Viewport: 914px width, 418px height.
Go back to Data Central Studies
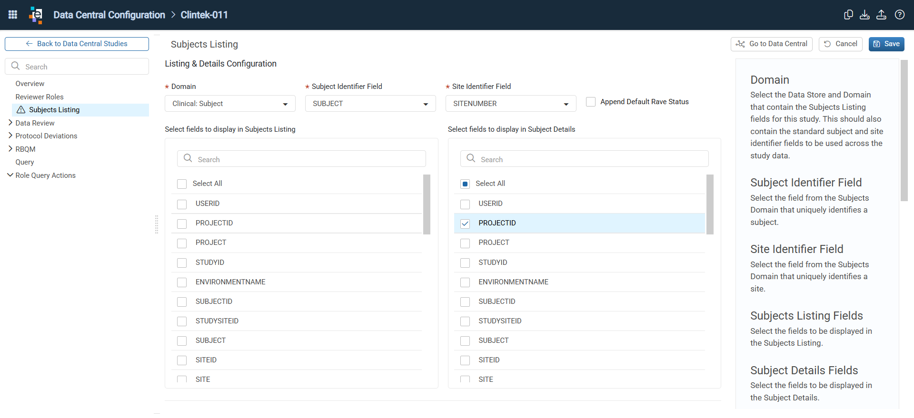click(x=77, y=44)
